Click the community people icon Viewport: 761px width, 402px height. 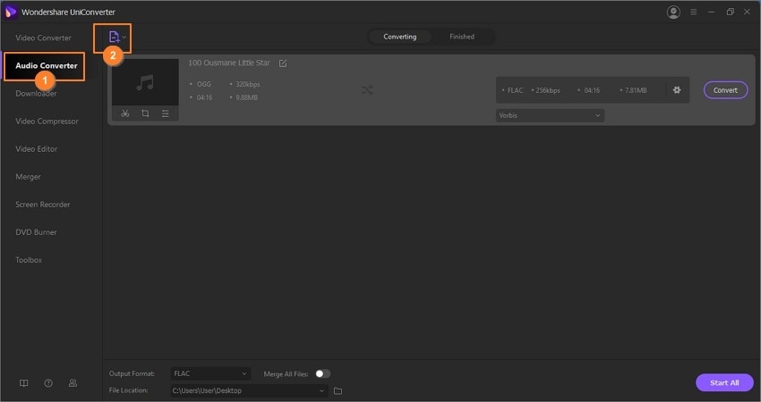(x=73, y=383)
